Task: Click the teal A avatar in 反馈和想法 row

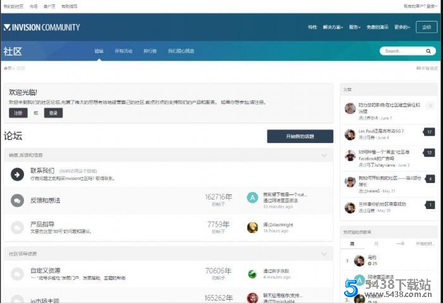Action: 253,198
